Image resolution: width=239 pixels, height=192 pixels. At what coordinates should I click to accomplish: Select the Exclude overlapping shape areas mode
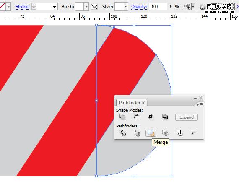[x=165, y=117]
